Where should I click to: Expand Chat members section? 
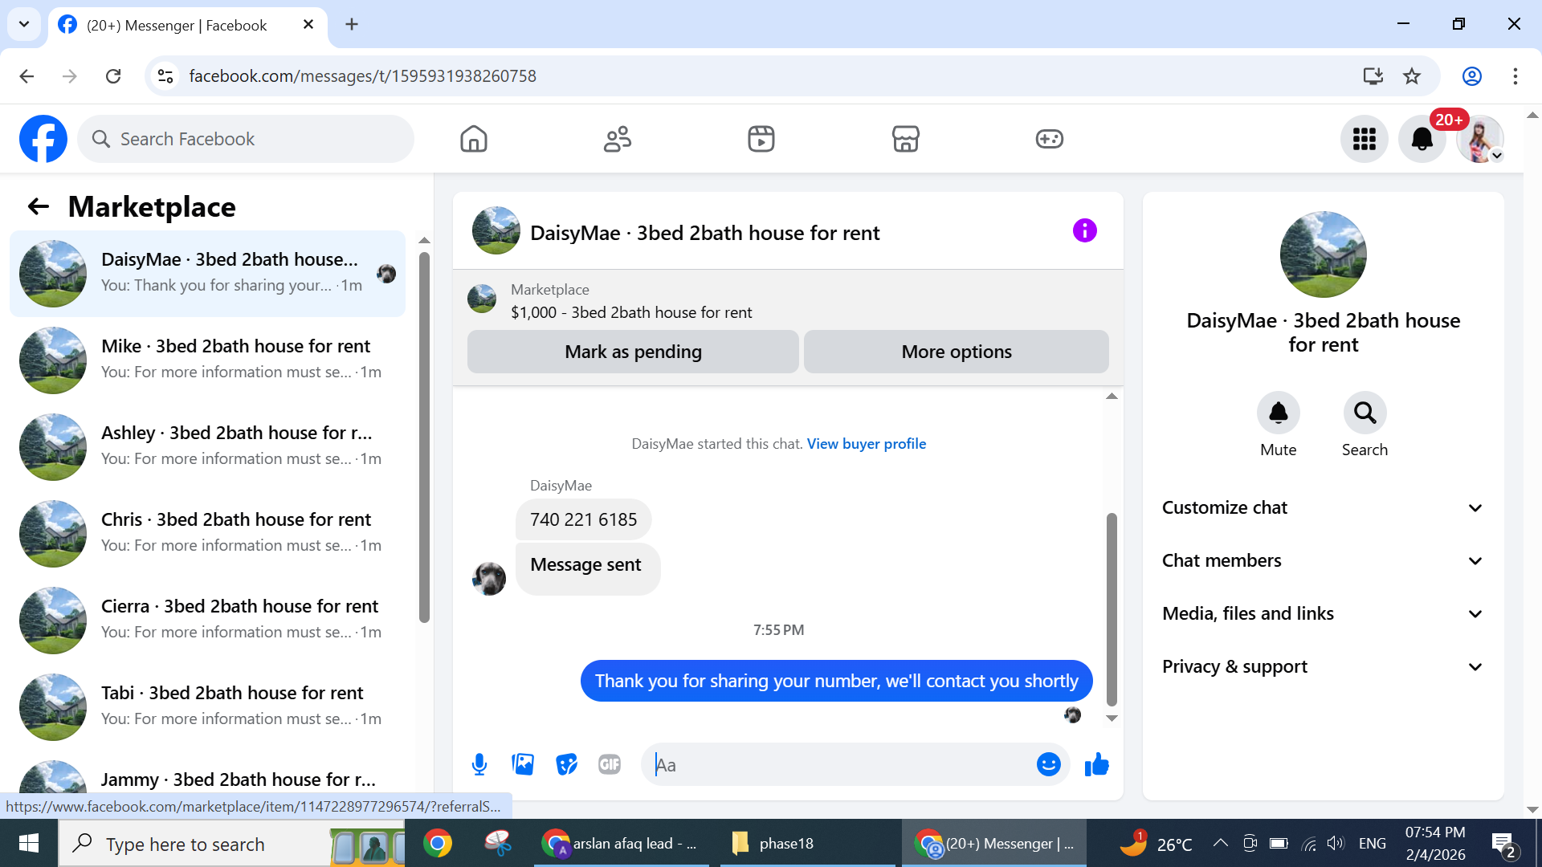[x=1322, y=560]
